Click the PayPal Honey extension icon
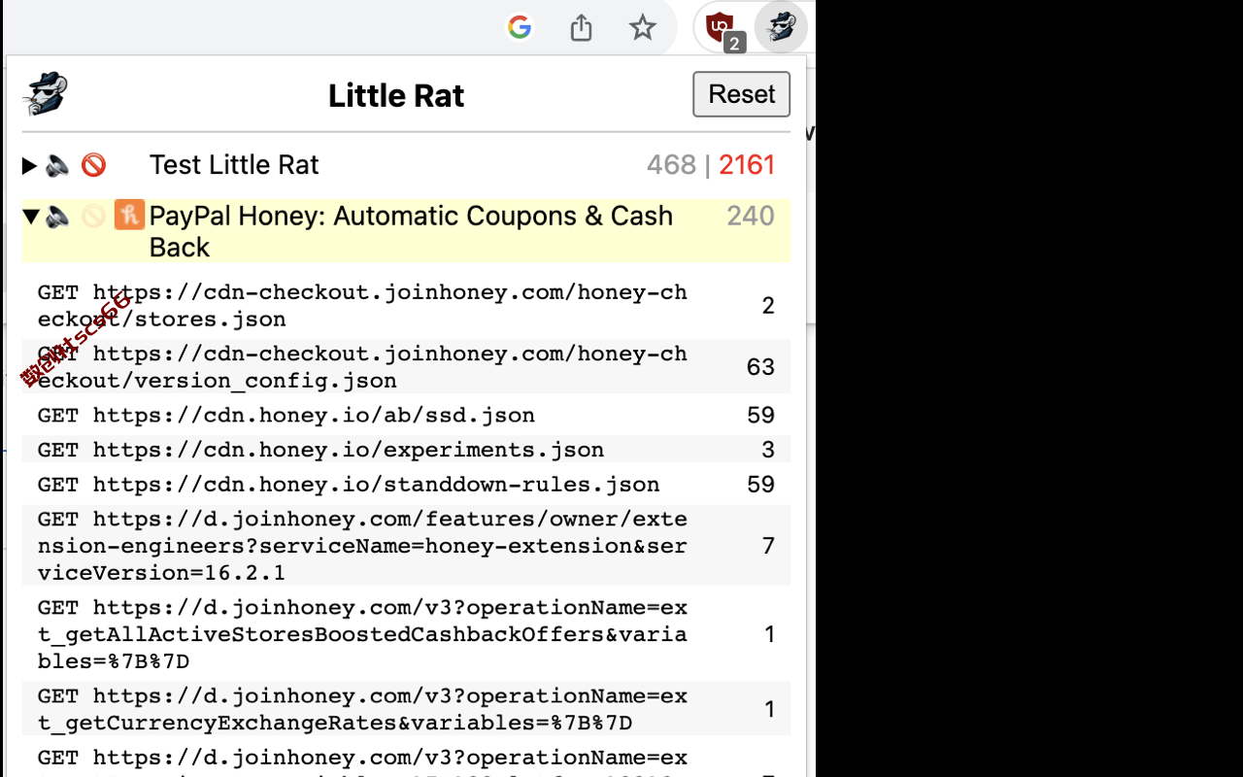The width and height of the screenshot is (1243, 777). point(129,215)
